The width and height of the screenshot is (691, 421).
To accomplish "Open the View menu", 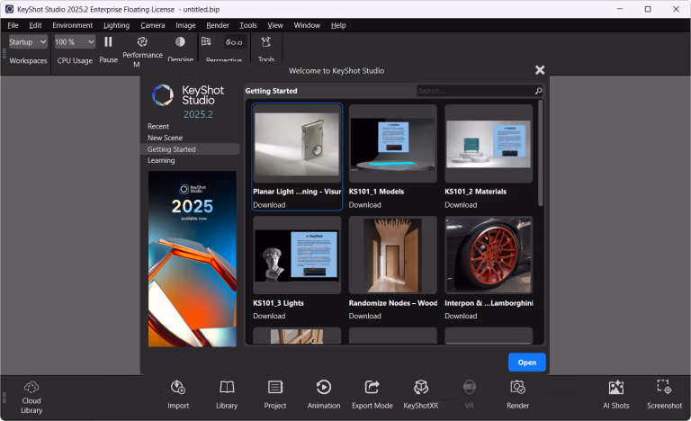I will tap(275, 25).
